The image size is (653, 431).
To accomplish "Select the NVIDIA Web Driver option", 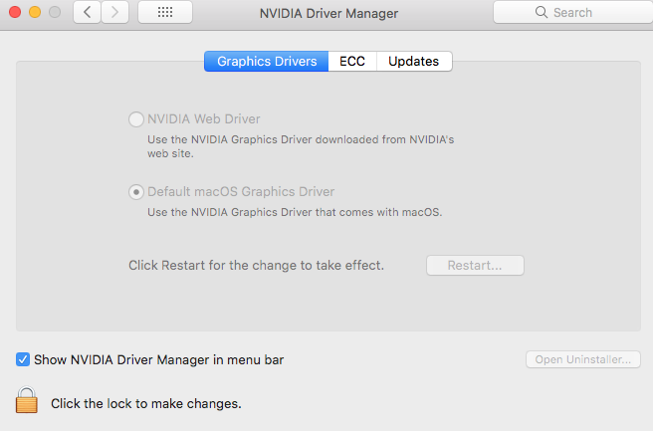I will click(135, 119).
